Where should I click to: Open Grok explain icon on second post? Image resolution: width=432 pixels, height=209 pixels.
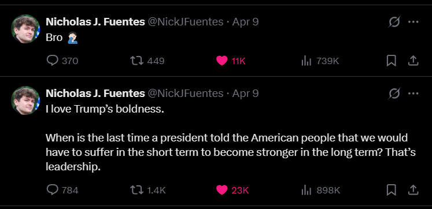click(394, 94)
